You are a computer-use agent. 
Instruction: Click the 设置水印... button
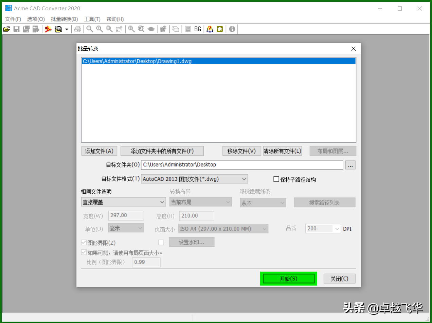192,242
